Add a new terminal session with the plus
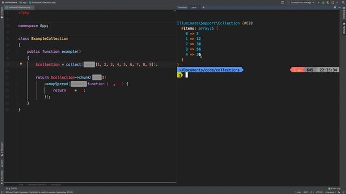This screenshot has width=346, height=194. (203, 8)
